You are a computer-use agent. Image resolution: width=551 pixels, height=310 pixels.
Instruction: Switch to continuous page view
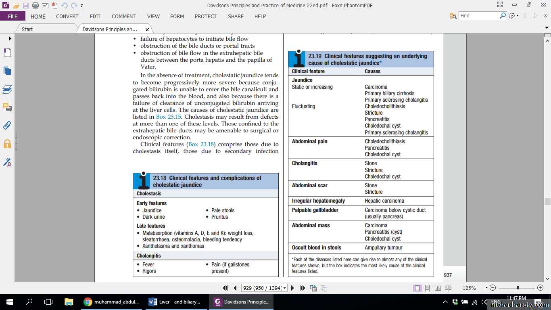coord(427,288)
